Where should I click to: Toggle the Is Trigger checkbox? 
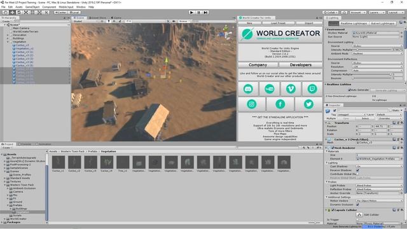coord(357,219)
